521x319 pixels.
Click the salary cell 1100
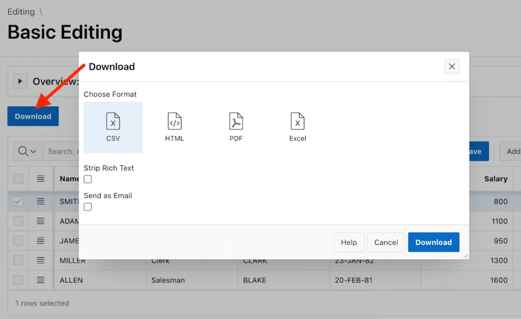click(491, 221)
